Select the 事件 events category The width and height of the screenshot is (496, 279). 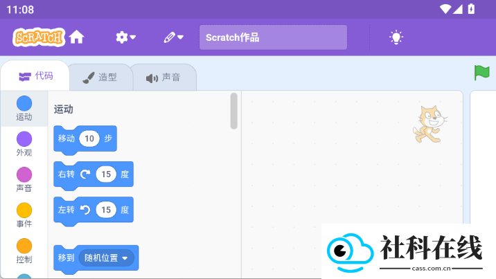pos(24,215)
